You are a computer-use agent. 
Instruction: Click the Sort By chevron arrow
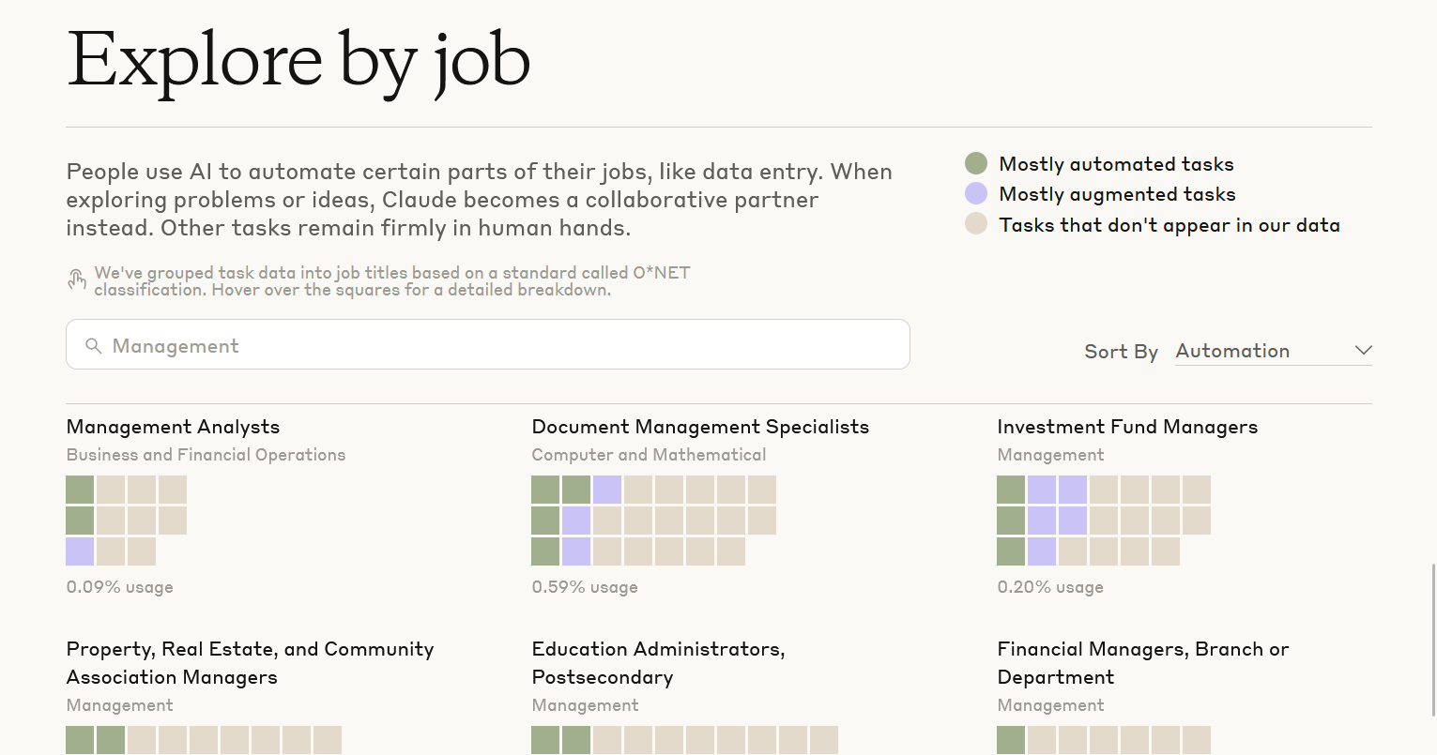(x=1363, y=351)
